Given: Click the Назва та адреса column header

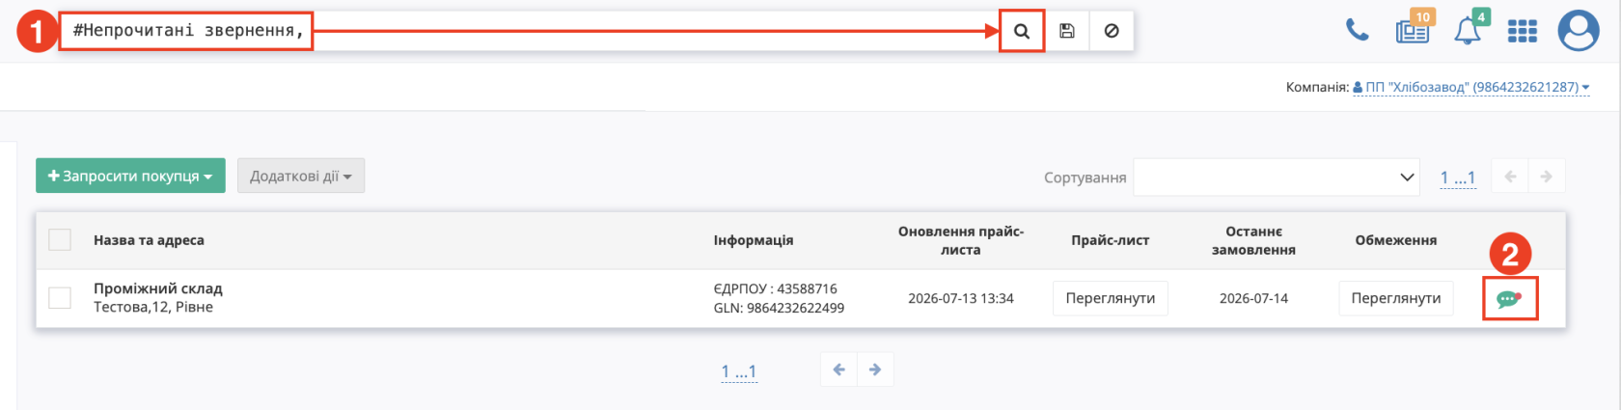Looking at the screenshot, I should 149,240.
